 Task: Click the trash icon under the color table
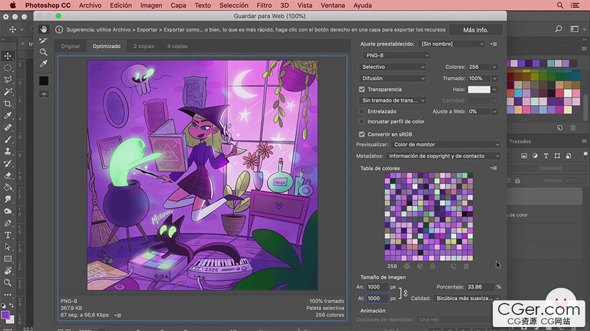[x=467, y=266]
